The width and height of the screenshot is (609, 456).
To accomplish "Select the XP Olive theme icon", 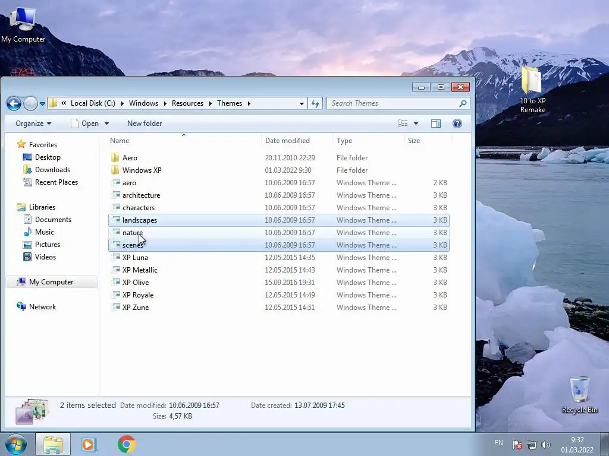I will pos(115,282).
